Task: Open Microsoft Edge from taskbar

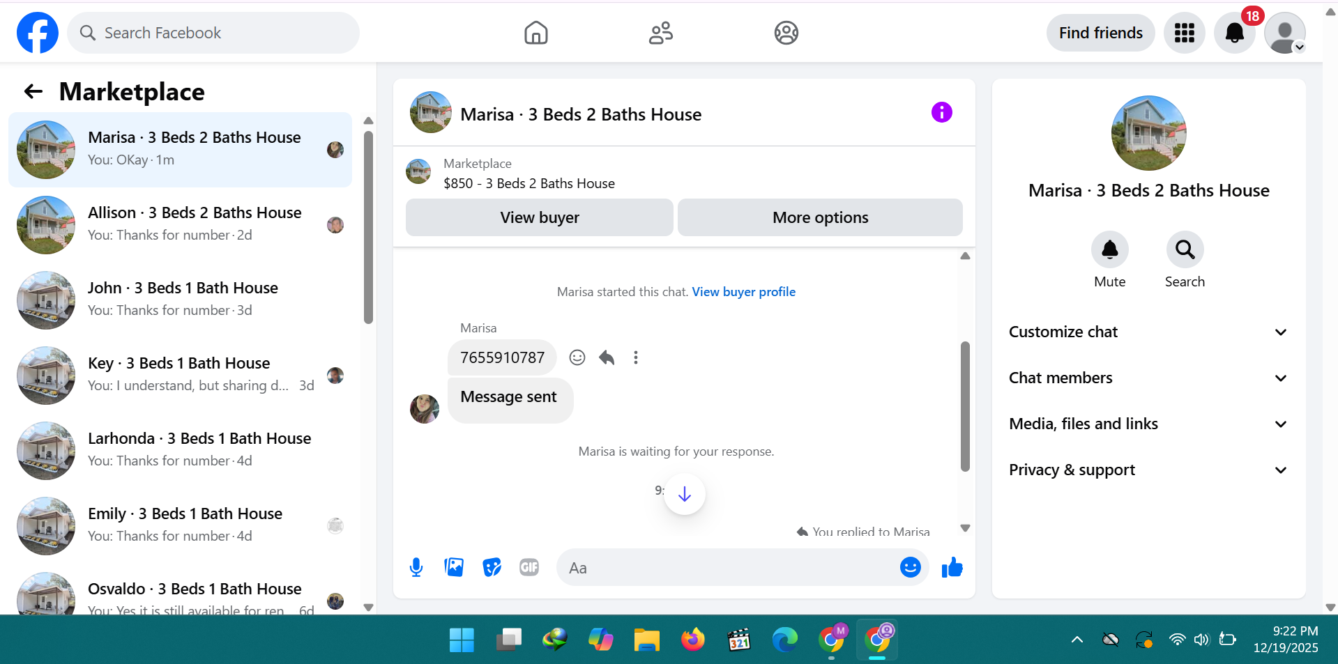Action: [x=784, y=640]
